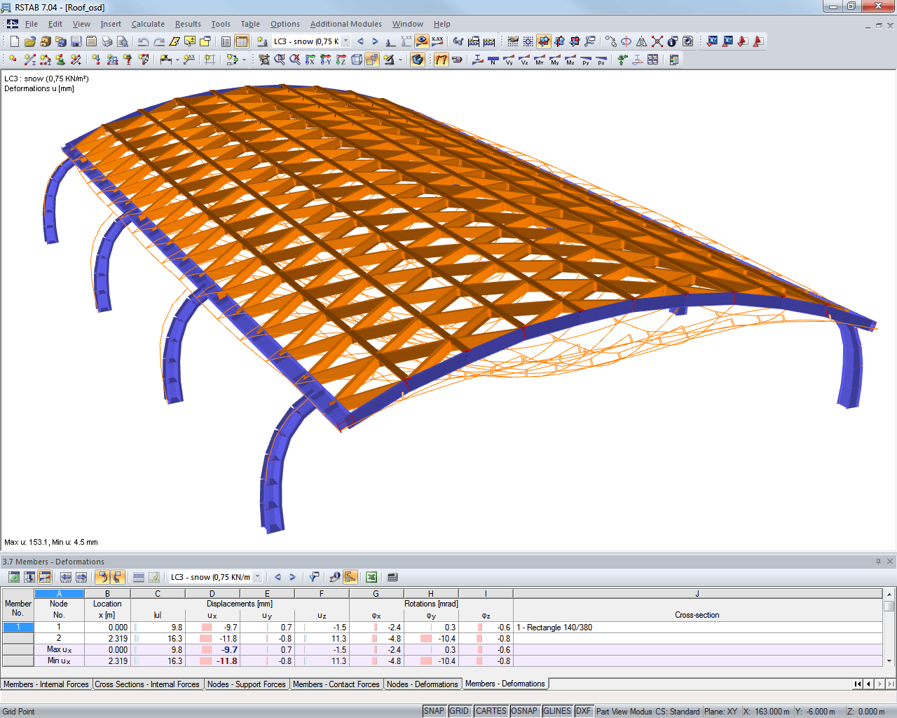
Task: Expand dropdown arrow beside the member-set tool
Action: pos(244,60)
